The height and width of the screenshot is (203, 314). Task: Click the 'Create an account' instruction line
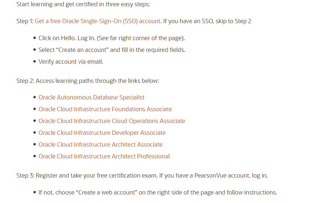click(x=112, y=50)
